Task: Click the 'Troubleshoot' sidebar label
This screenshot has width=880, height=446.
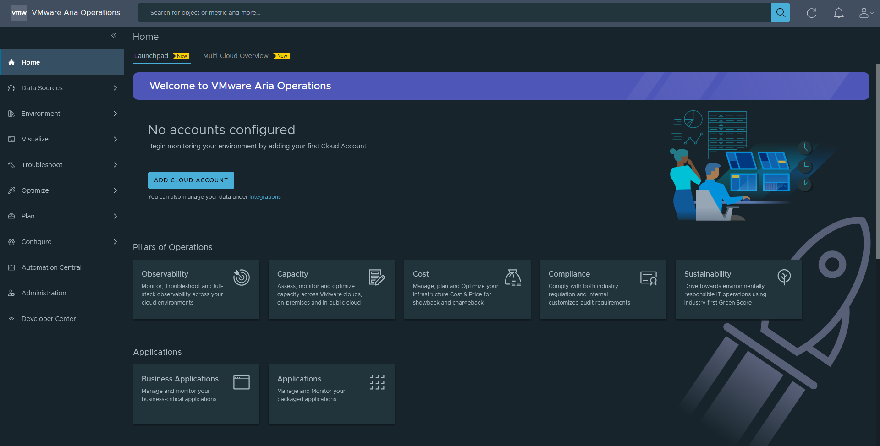Action: click(x=42, y=165)
